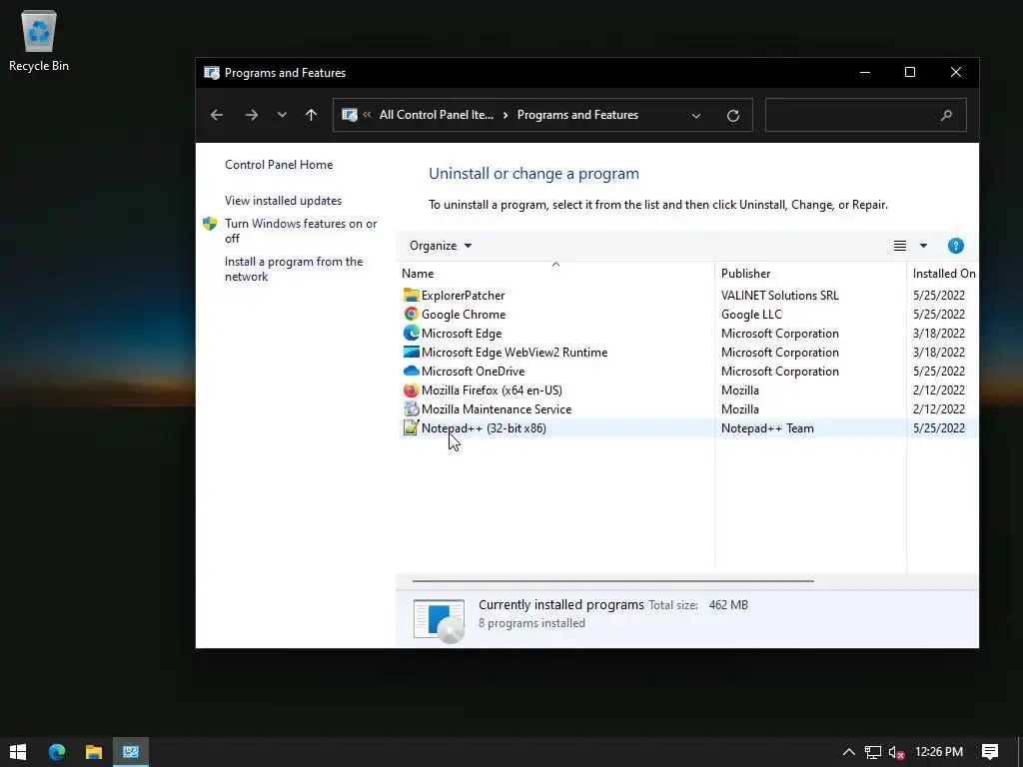
Task: Open the muted volume tray icon
Action: (896, 752)
